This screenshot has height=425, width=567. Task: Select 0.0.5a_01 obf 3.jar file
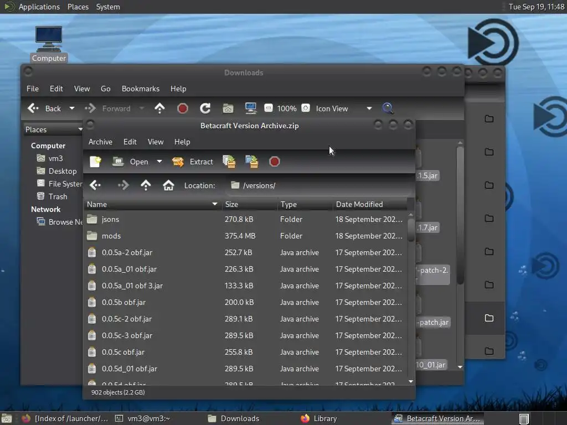245,286
